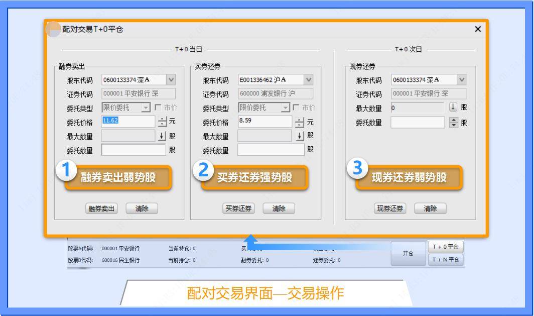Click 最大数量 field in 买券还券 panel
This screenshot has width=534, height=316.
[x=264, y=136]
